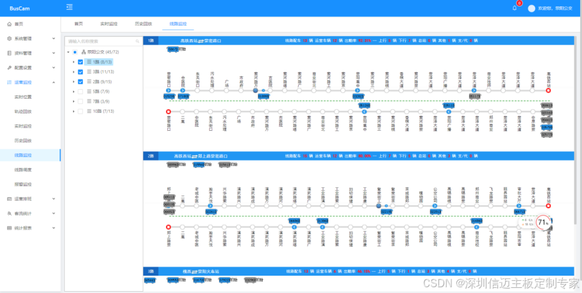Open the notification bell
The image size is (582, 293).
click(x=514, y=8)
